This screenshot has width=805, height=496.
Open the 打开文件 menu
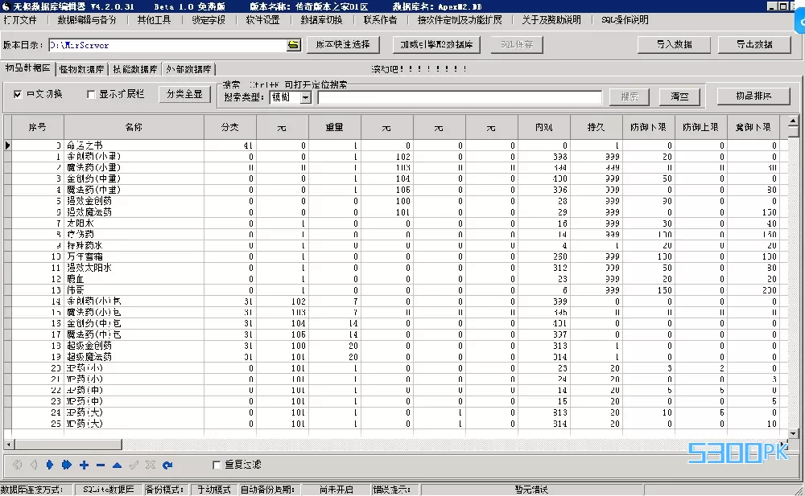[x=21, y=20]
